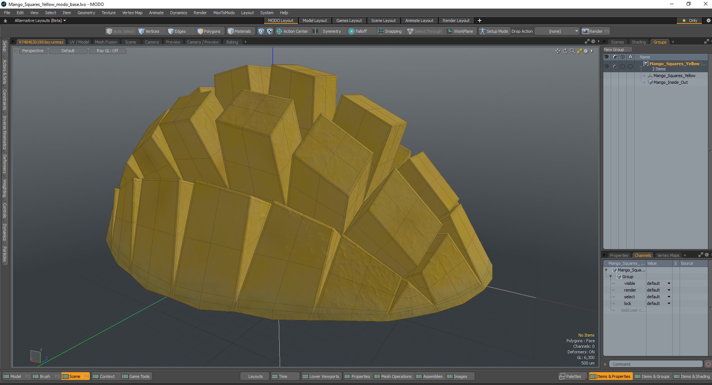Click camera render column header icon
This screenshot has height=385, width=712.
coord(614,57)
